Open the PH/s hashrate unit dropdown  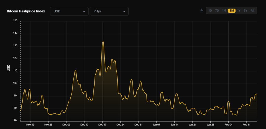(x=109, y=11)
